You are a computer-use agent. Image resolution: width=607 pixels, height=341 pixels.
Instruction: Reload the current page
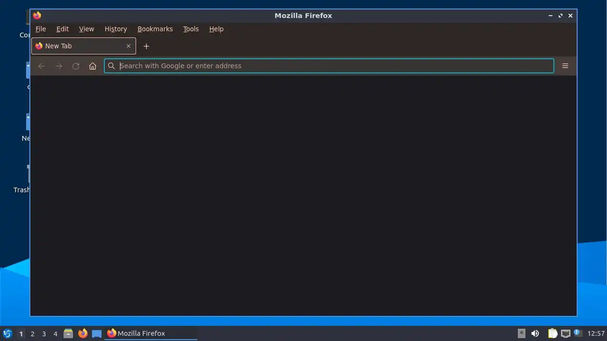76,66
